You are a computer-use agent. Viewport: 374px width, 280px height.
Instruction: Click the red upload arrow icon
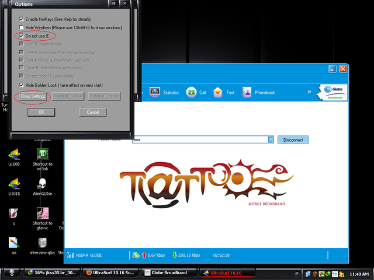[x=144, y=255]
